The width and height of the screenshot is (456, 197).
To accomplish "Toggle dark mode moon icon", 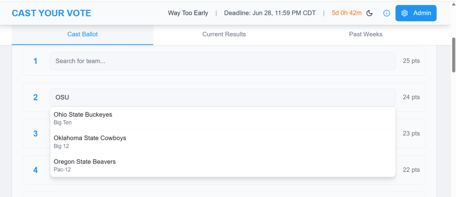I will 369,13.
